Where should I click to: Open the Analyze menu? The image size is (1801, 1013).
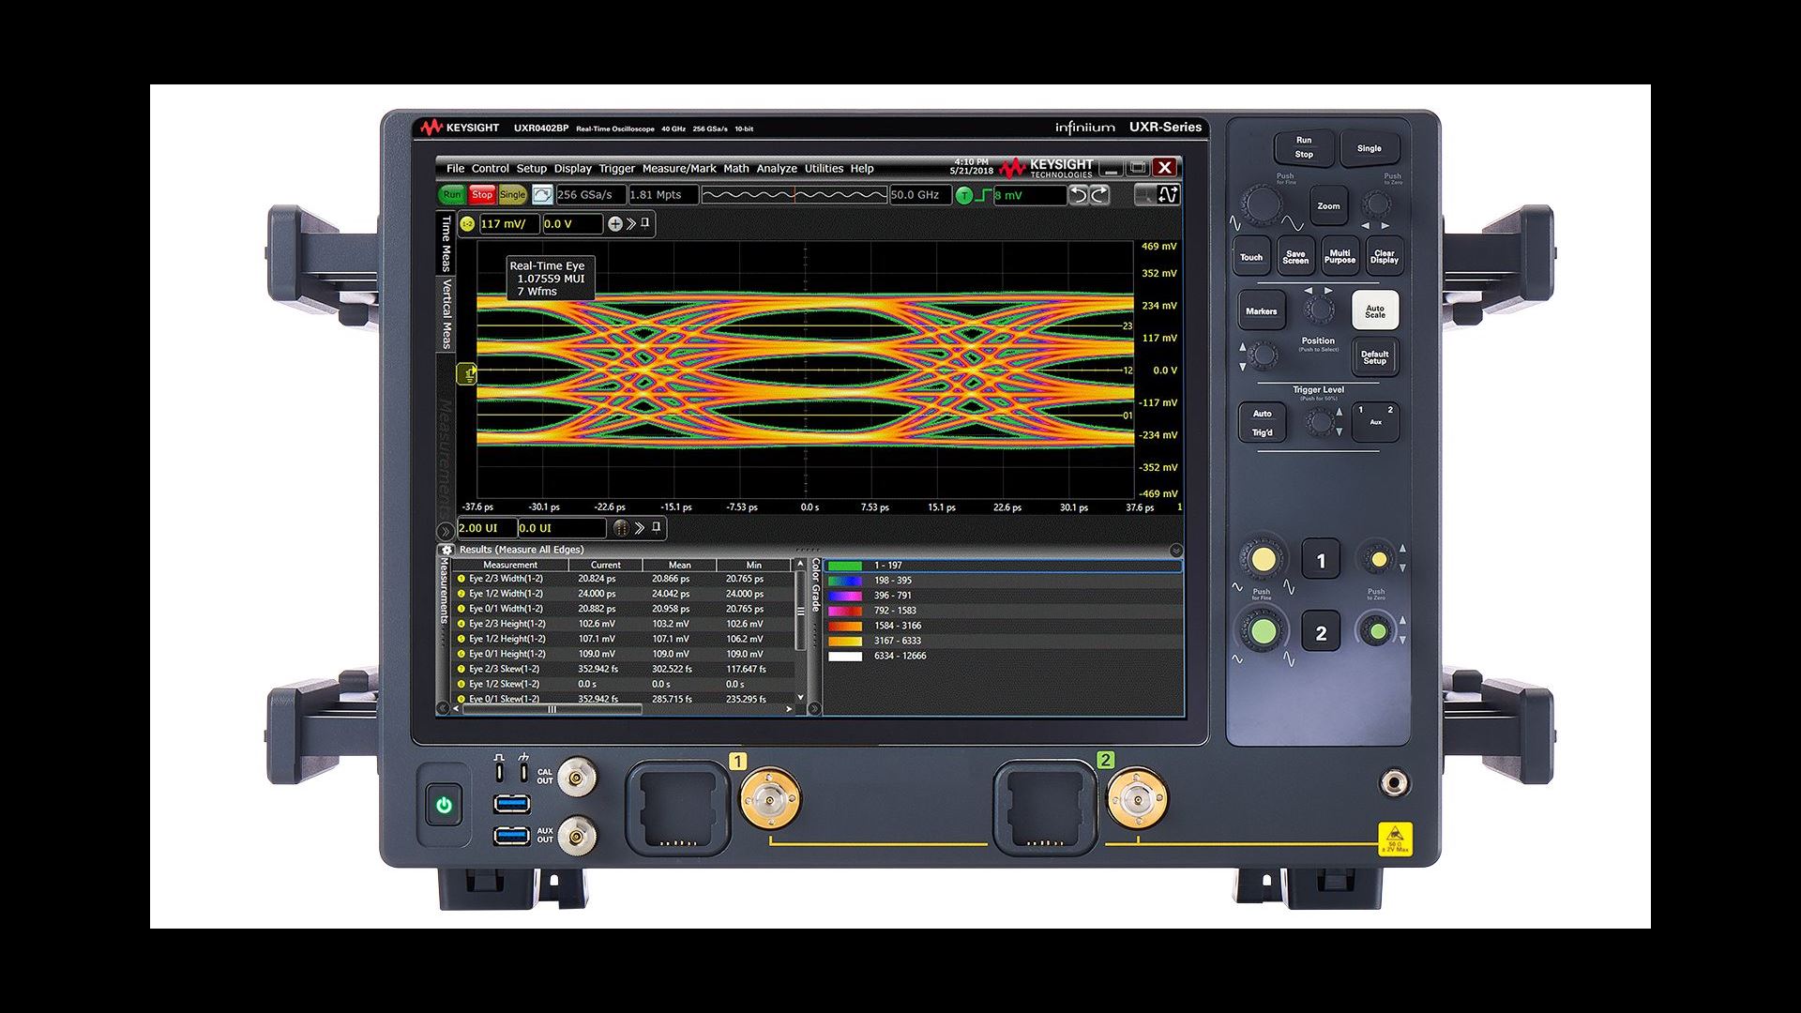tap(777, 169)
